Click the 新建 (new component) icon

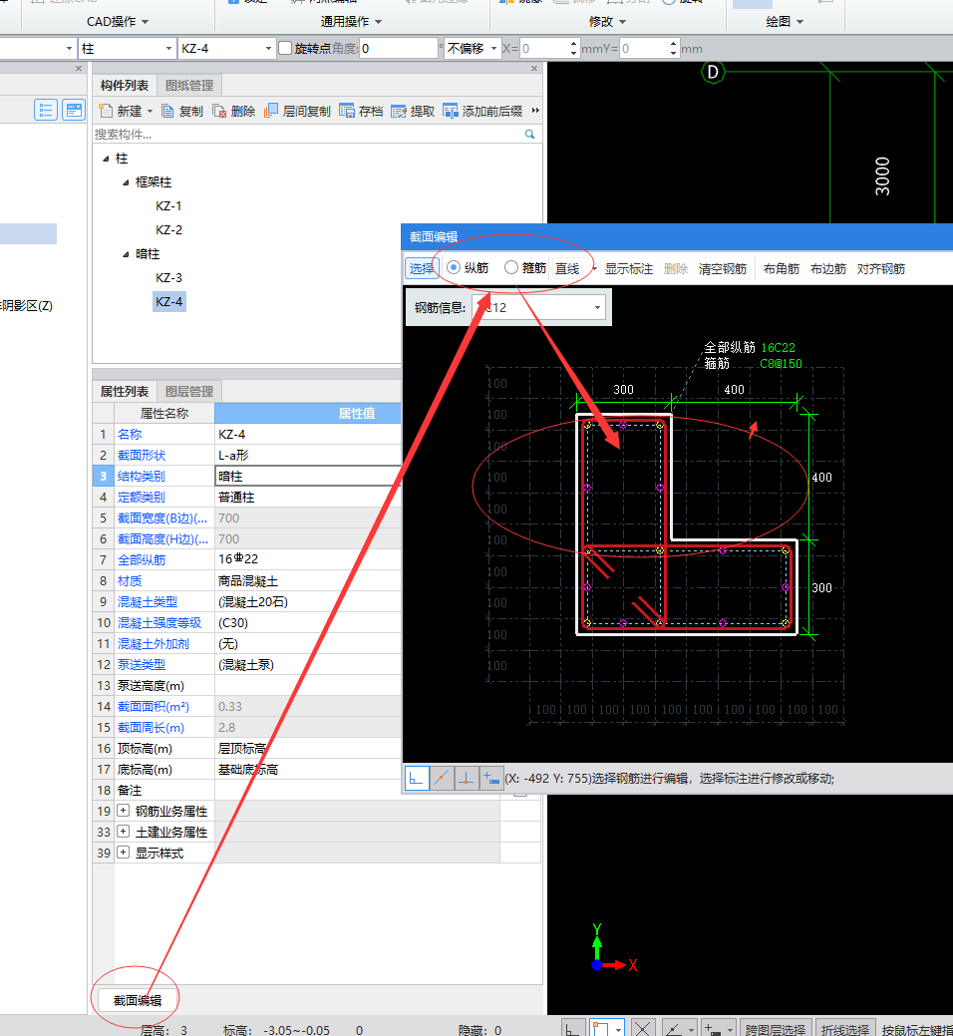[106, 111]
